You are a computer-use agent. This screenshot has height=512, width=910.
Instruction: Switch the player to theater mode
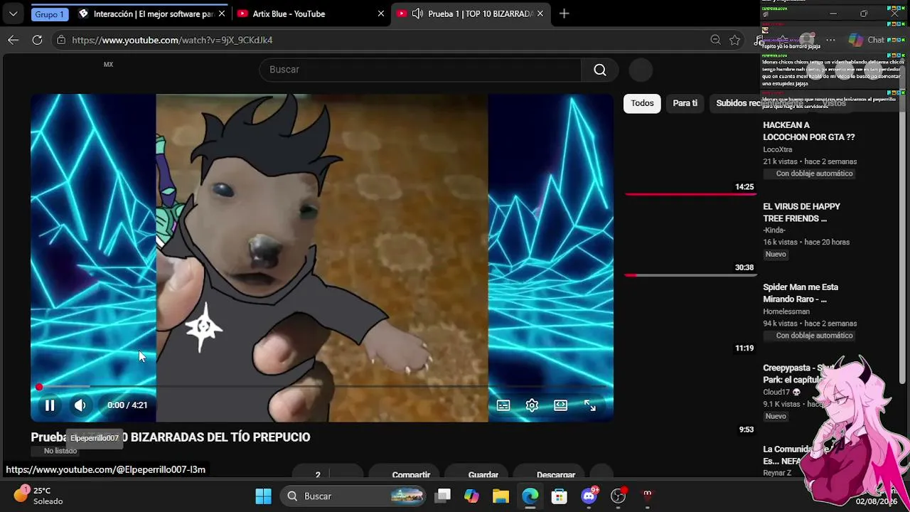(561, 405)
